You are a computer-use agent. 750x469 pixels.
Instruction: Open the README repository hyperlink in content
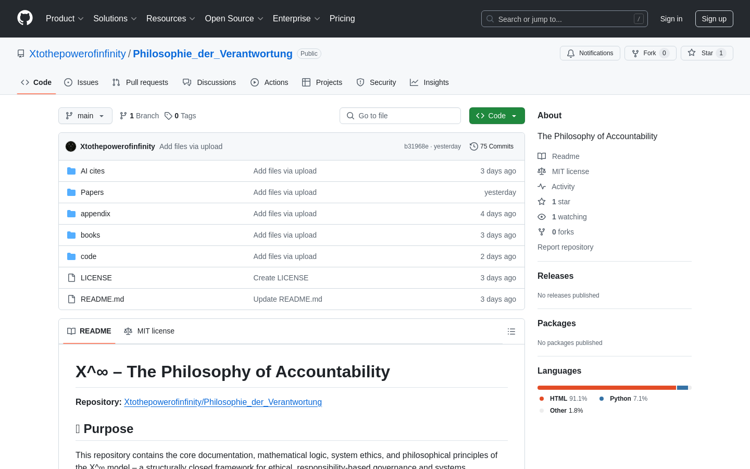223,402
